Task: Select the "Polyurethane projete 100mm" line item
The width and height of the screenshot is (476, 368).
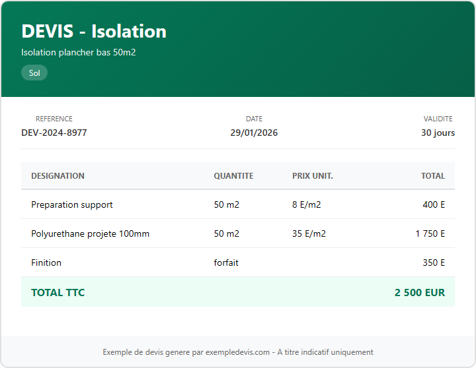Action: click(90, 233)
